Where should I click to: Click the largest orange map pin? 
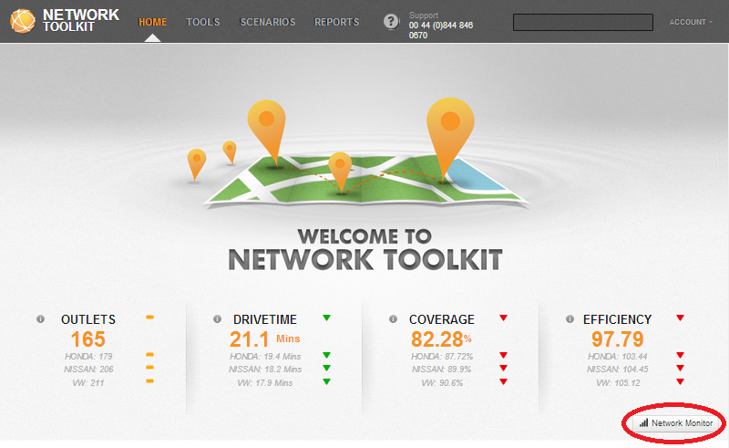[x=447, y=128]
